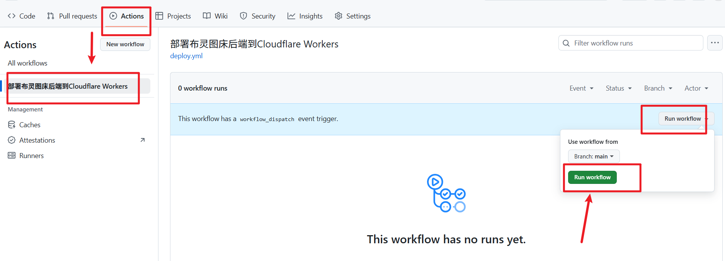The width and height of the screenshot is (725, 261).
Task: Click the green Run workflow button
Action: (592, 177)
